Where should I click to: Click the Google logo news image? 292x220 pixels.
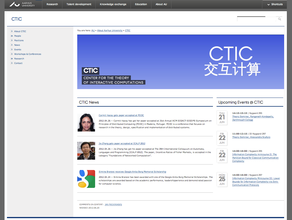coord(86,179)
